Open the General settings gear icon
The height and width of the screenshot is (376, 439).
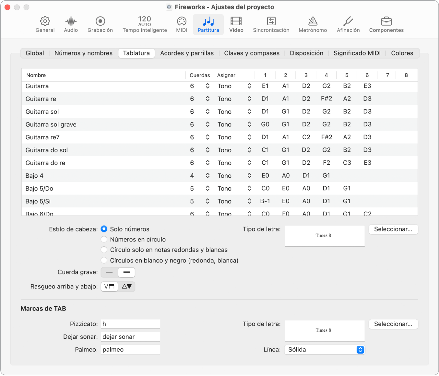[x=45, y=25]
